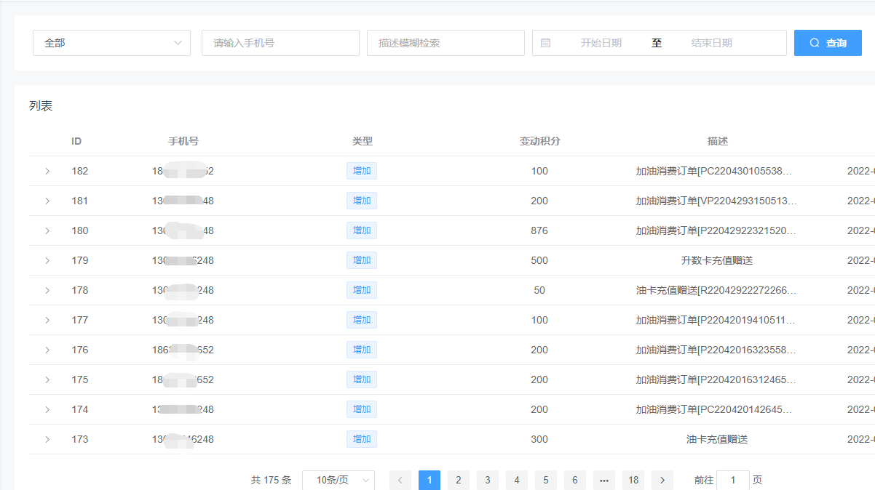Click description 加油消费订单[VP2204293150513…
875x490 pixels.
(717, 201)
